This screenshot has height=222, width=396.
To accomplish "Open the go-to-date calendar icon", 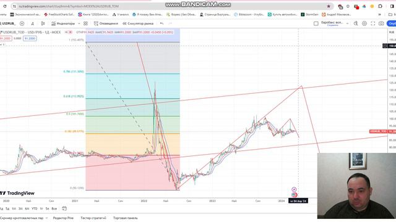I will [x=64, y=208].
